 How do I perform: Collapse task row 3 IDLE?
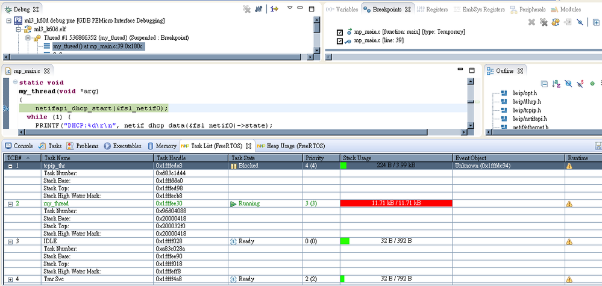click(x=10, y=242)
